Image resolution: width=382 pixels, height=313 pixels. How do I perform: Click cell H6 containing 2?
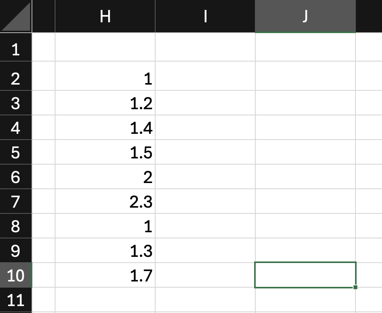pyautogui.click(x=105, y=176)
